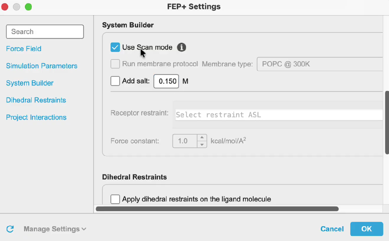Click the vertical scrollbar thumb

[387, 123]
